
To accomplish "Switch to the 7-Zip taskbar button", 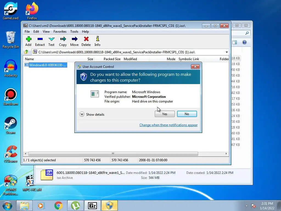I will point(92,206).
